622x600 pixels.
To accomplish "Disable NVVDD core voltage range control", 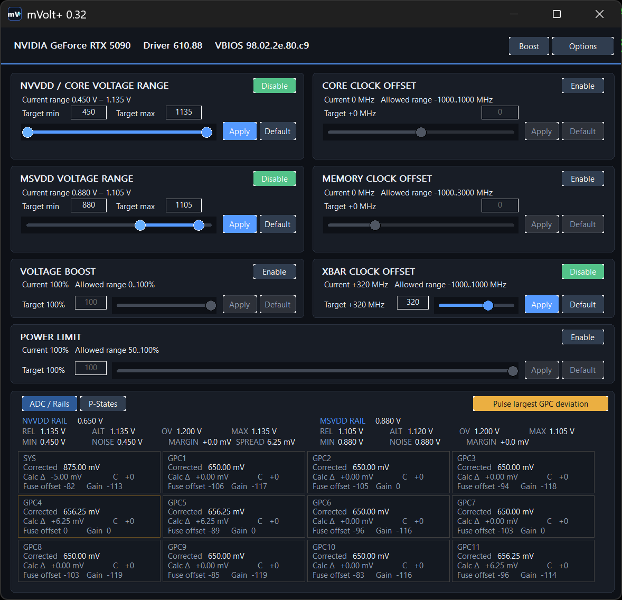I will [x=274, y=86].
